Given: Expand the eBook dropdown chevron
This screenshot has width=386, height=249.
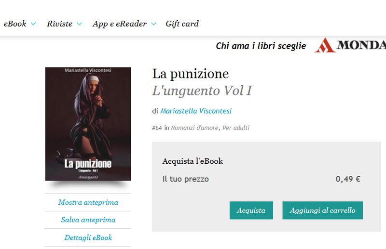Looking at the screenshot, I should point(33,24).
